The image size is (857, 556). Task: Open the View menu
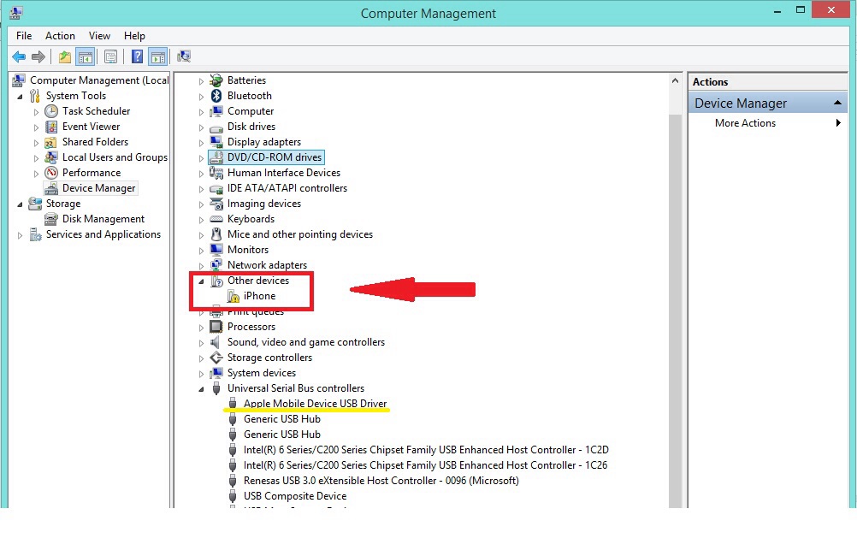99,36
